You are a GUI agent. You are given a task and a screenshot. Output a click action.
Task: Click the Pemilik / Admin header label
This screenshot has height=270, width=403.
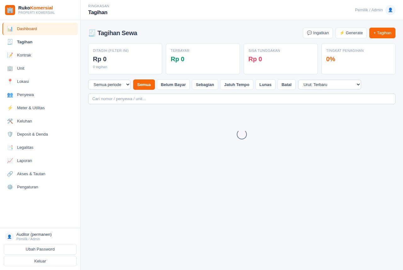(369, 10)
